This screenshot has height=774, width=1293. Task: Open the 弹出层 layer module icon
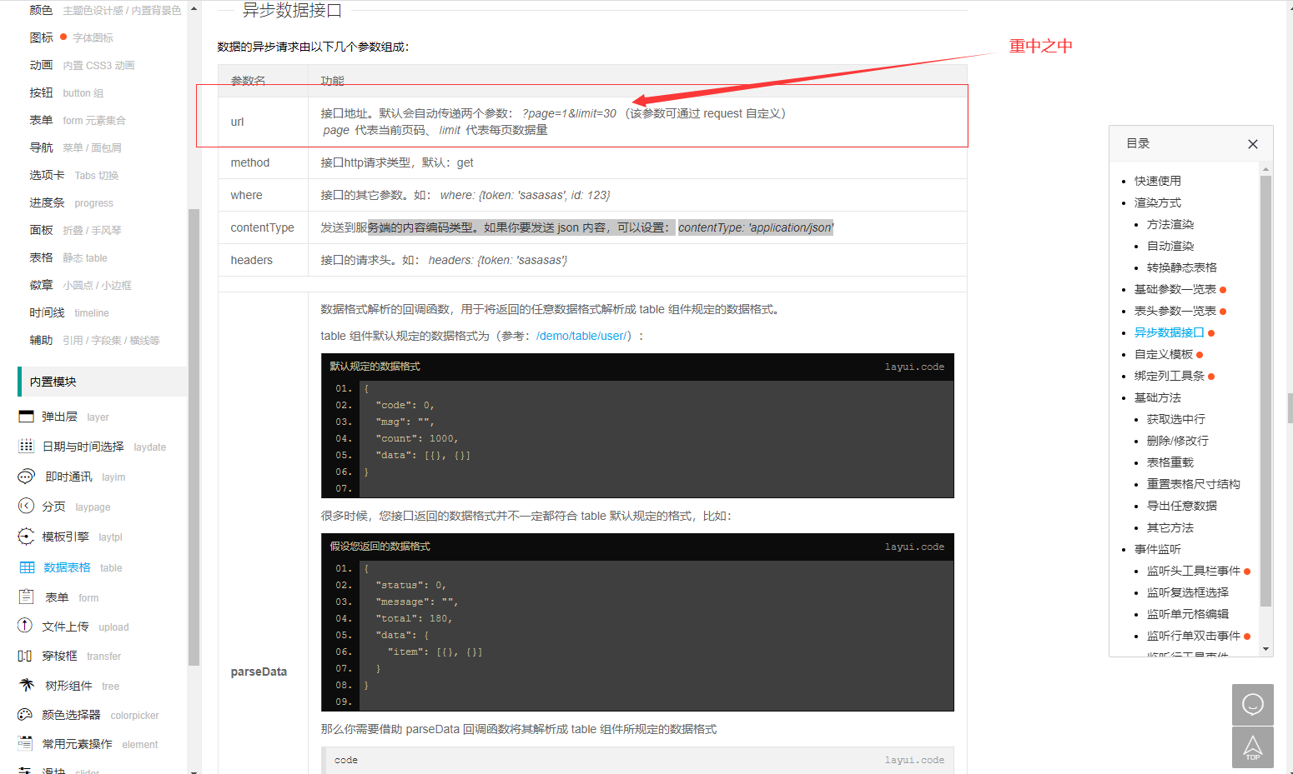pos(26,417)
